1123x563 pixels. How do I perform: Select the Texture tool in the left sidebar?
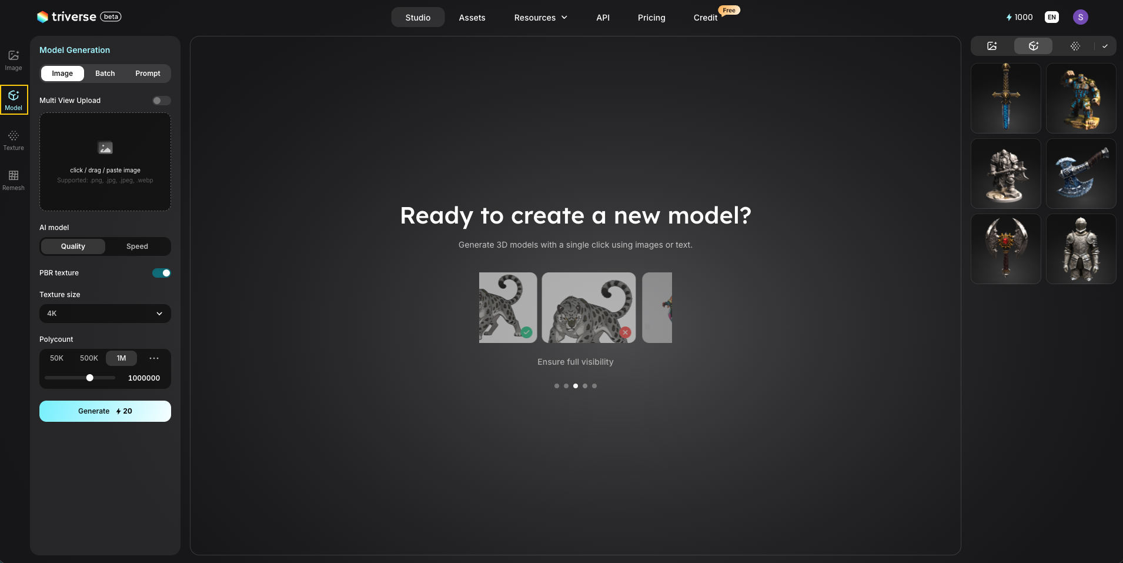click(13, 139)
